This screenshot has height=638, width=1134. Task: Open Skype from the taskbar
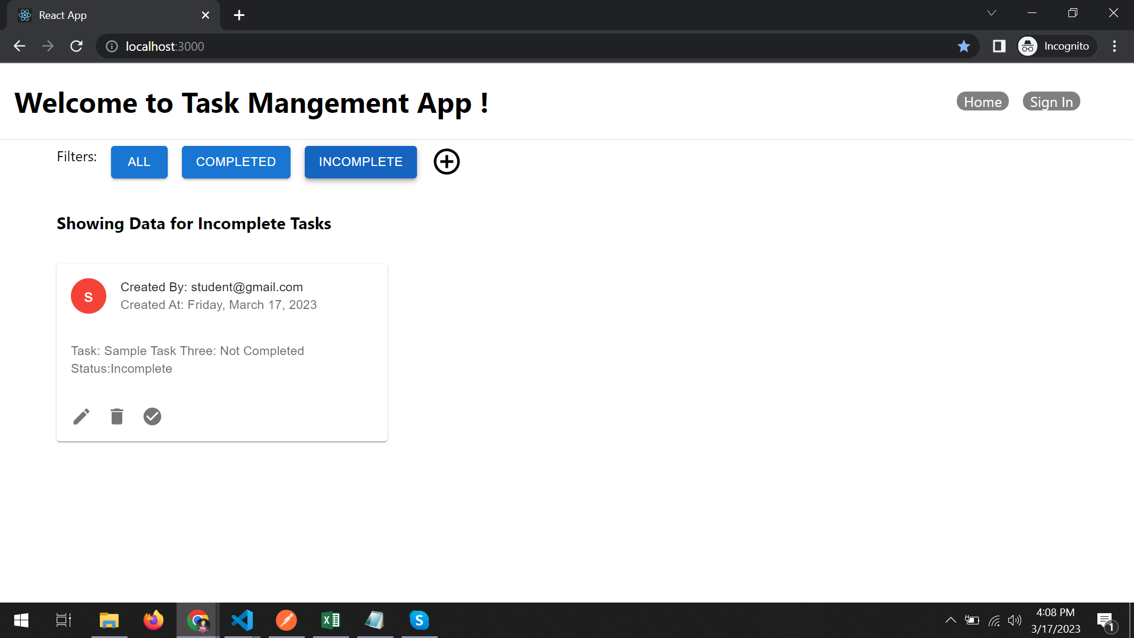pos(419,620)
